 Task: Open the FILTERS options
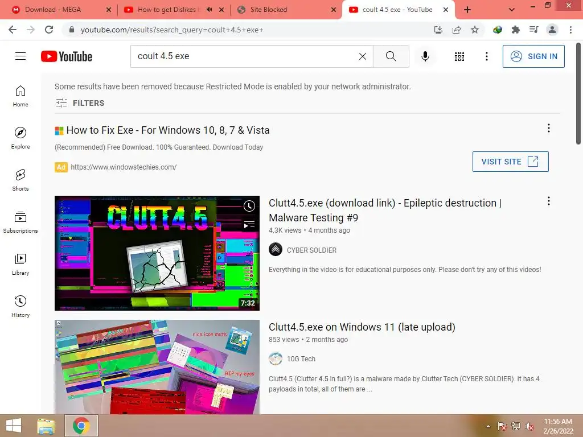tap(80, 103)
